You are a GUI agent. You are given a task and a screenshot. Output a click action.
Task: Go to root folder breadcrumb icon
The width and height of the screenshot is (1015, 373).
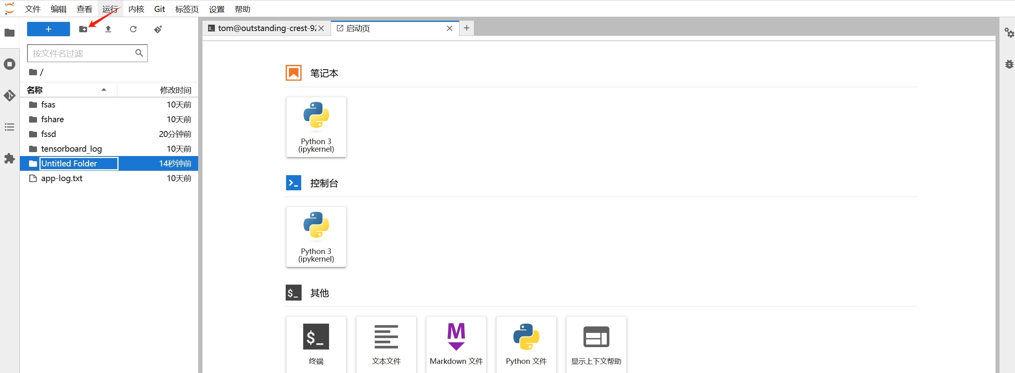coord(33,72)
